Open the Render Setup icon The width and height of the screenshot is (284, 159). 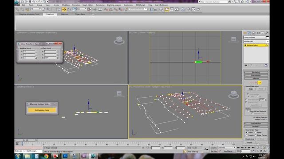pyautogui.click(x=189, y=9)
